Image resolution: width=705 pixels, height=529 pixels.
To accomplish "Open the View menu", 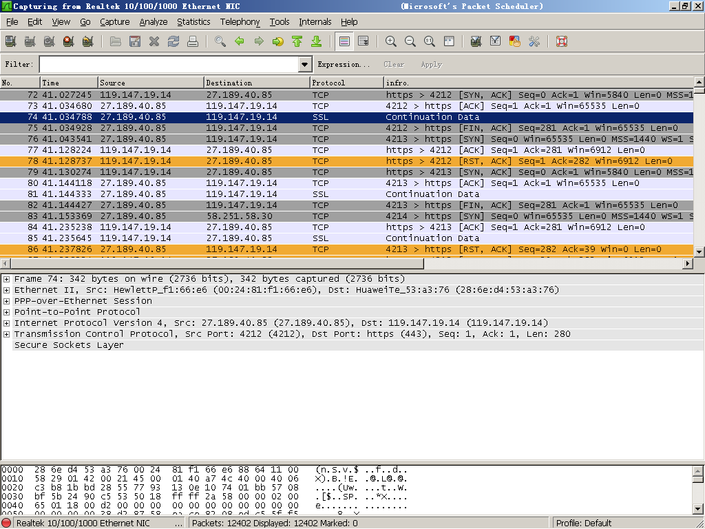I will point(61,21).
